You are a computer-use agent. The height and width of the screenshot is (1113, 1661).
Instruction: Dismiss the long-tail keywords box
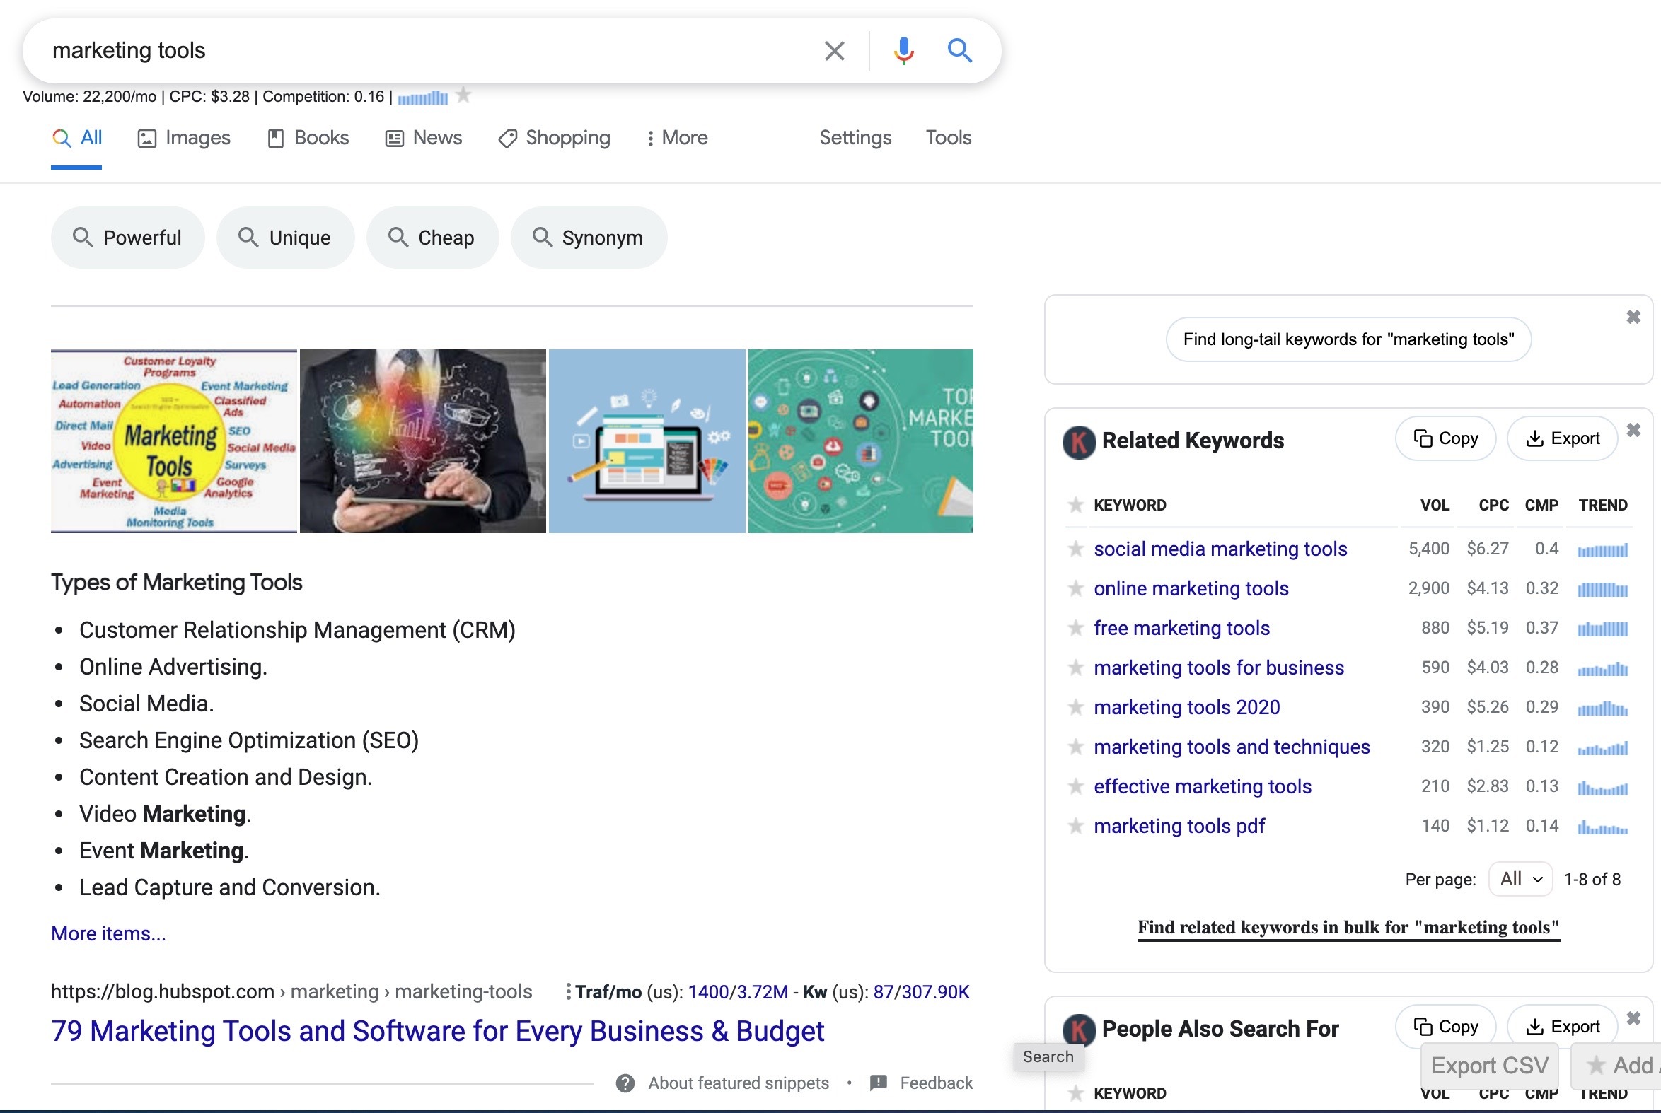(x=1633, y=317)
